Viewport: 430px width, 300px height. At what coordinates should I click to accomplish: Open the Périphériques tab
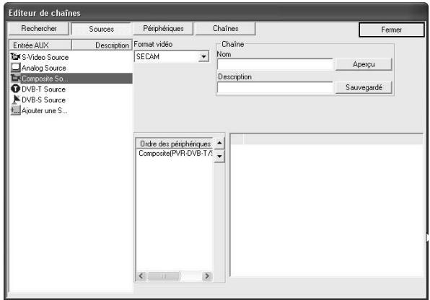(163, 29)
